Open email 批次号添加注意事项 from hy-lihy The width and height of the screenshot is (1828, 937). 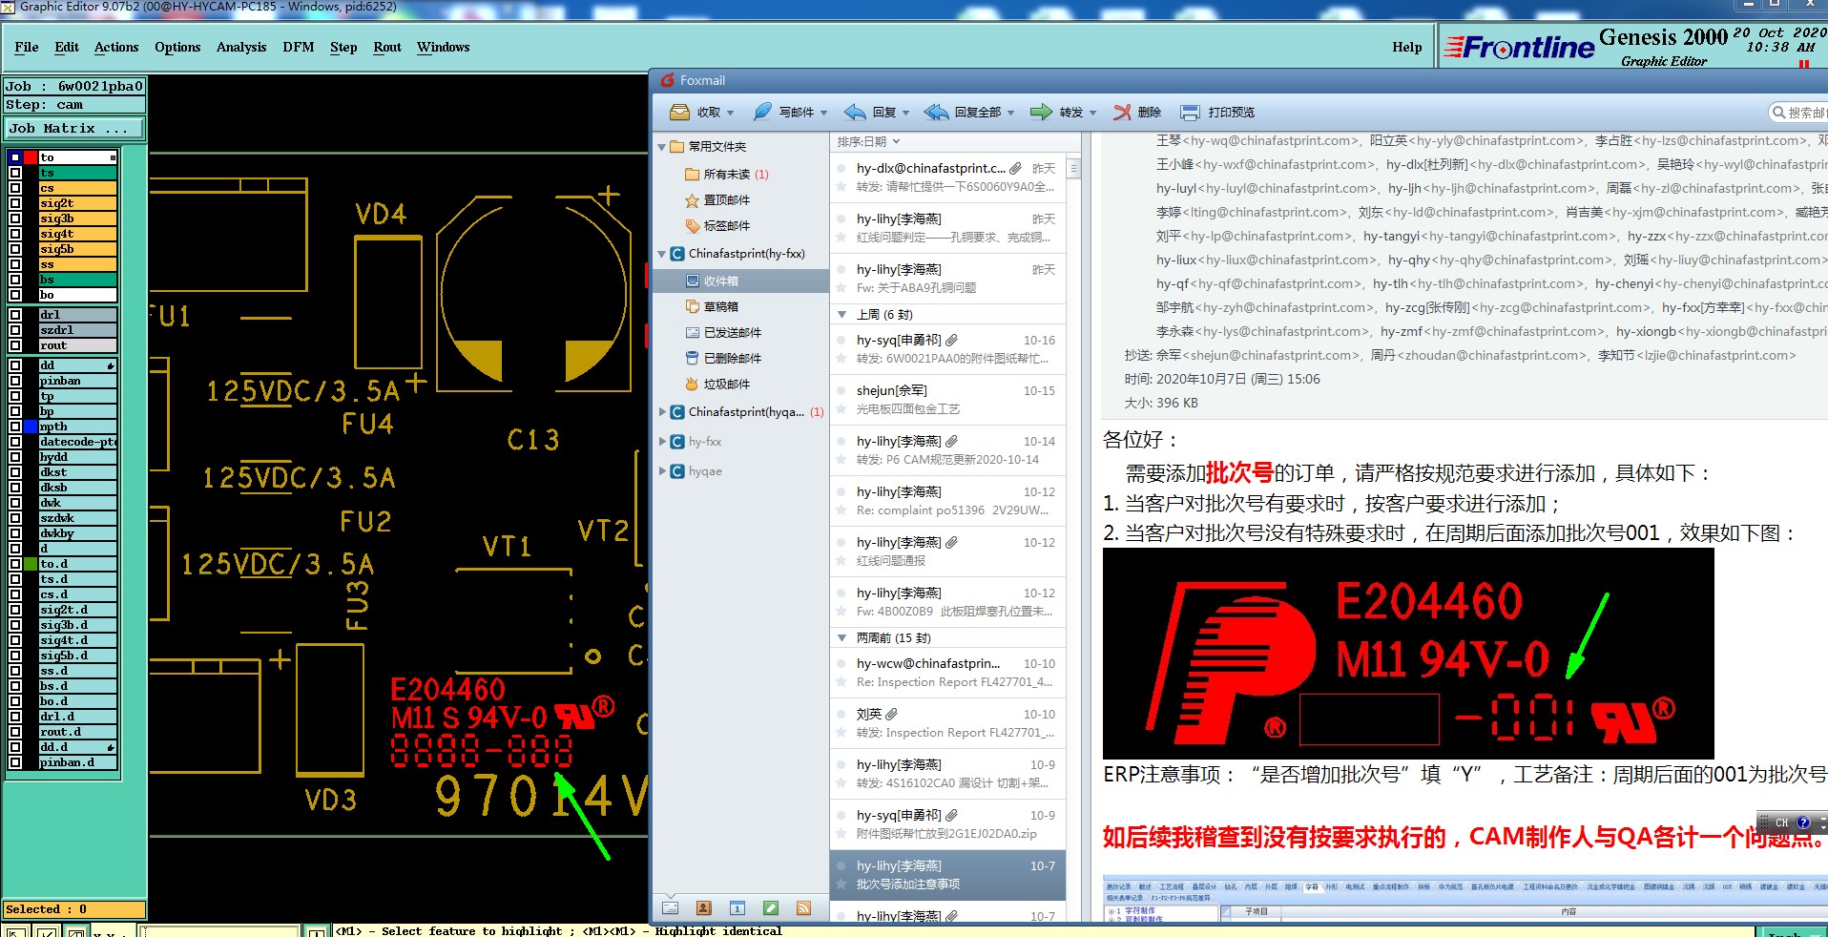[947, 875]
